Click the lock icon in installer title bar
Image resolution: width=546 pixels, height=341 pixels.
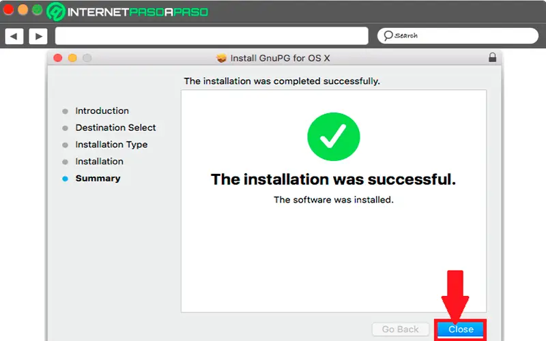pos(492,57)
